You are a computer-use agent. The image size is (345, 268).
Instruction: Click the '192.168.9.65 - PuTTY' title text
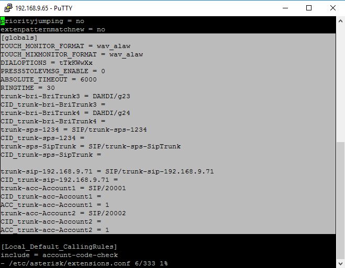[x=44, y=8]
